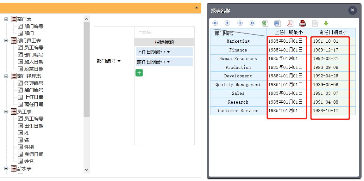Viewport: 364px width, 181px height.
Task: Click the Customer Service row cell
Action: [x=238, y=111]
